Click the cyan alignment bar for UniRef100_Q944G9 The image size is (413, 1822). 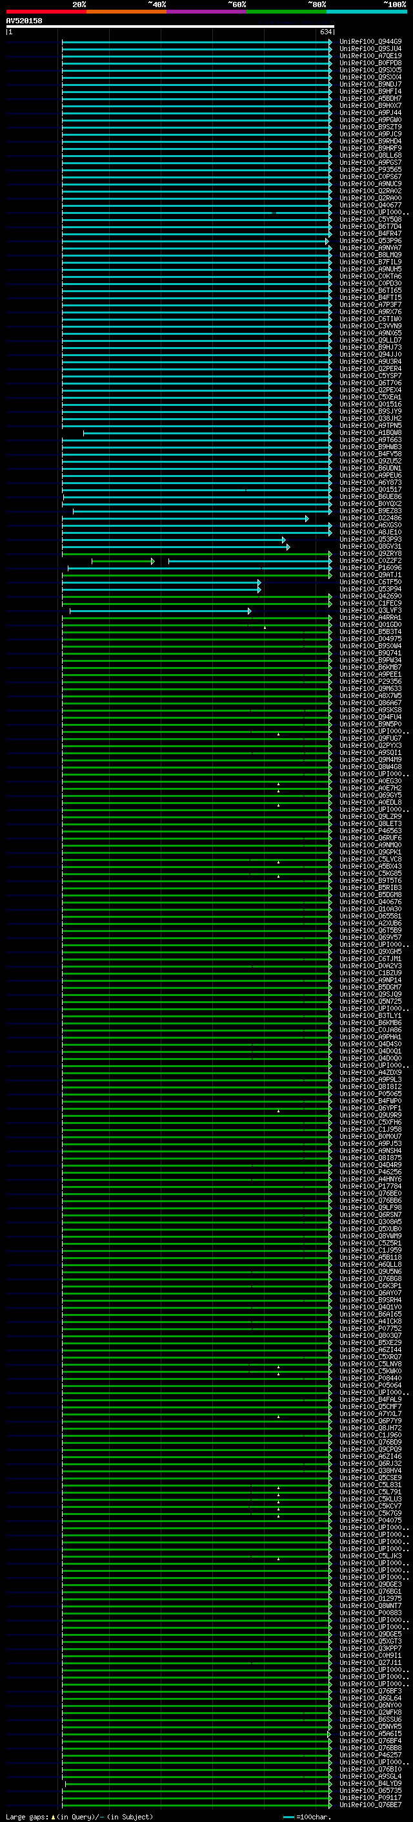coord(197,42)
